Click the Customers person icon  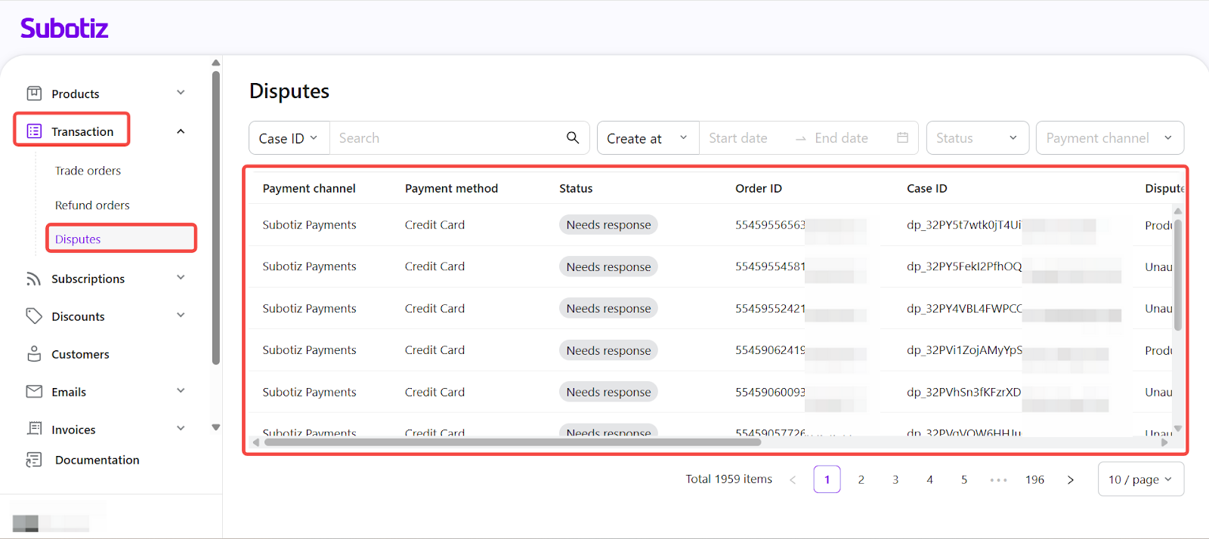(34, 354)
